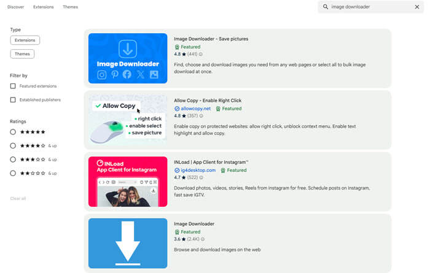Viewport: 430px width, 273px height.
Task: Open Image Downloader - Save pictures thumbnail
Action: 128,58
